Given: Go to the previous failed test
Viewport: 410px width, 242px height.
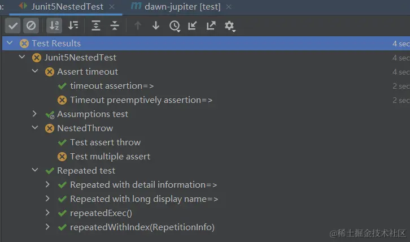Looking at the screenshot, I should pyautogui.click(x=138, y=25).
